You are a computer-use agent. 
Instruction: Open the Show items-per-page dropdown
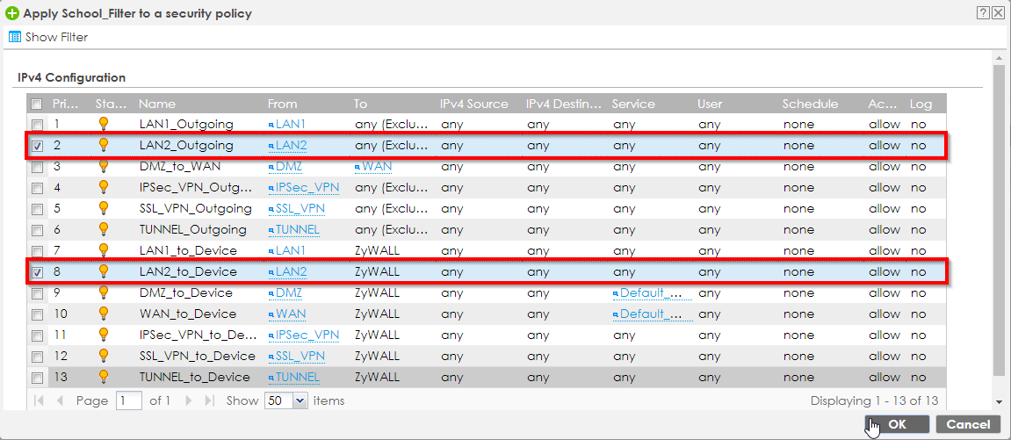pos(300,400)
